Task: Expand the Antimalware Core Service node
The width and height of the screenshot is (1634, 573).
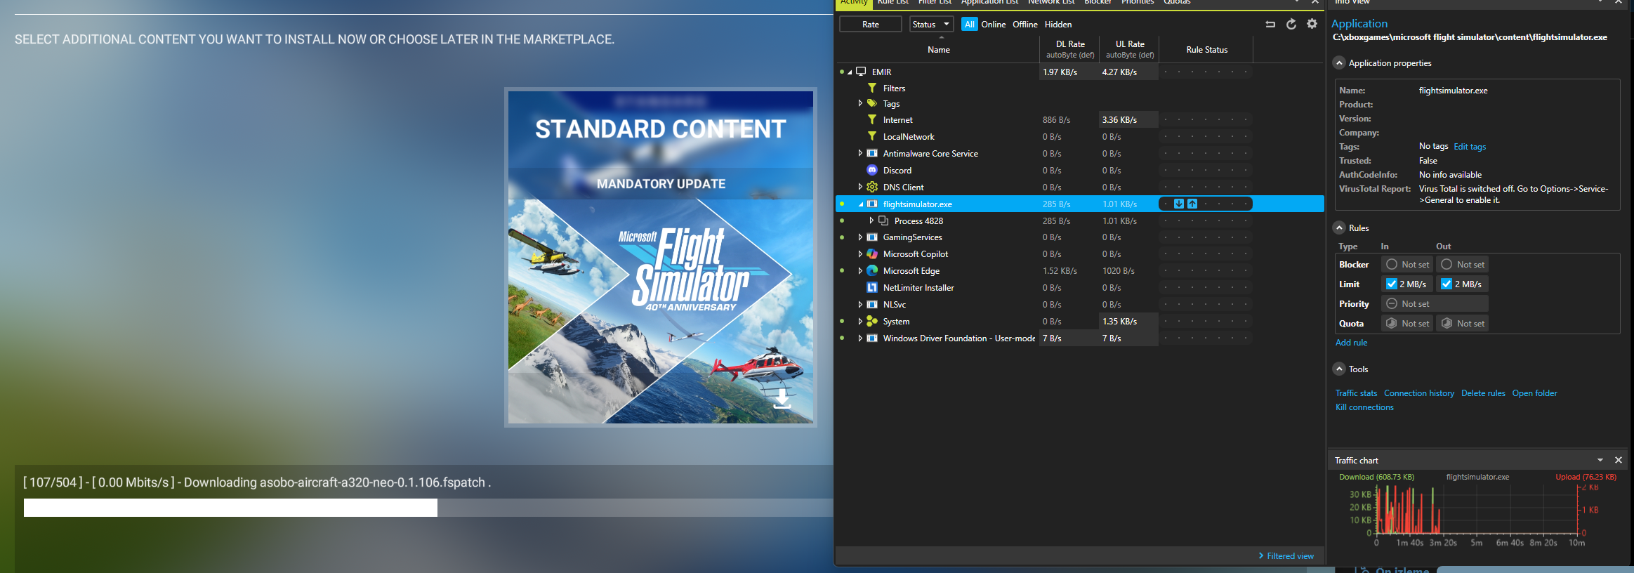Action: [x=860, y=154]
